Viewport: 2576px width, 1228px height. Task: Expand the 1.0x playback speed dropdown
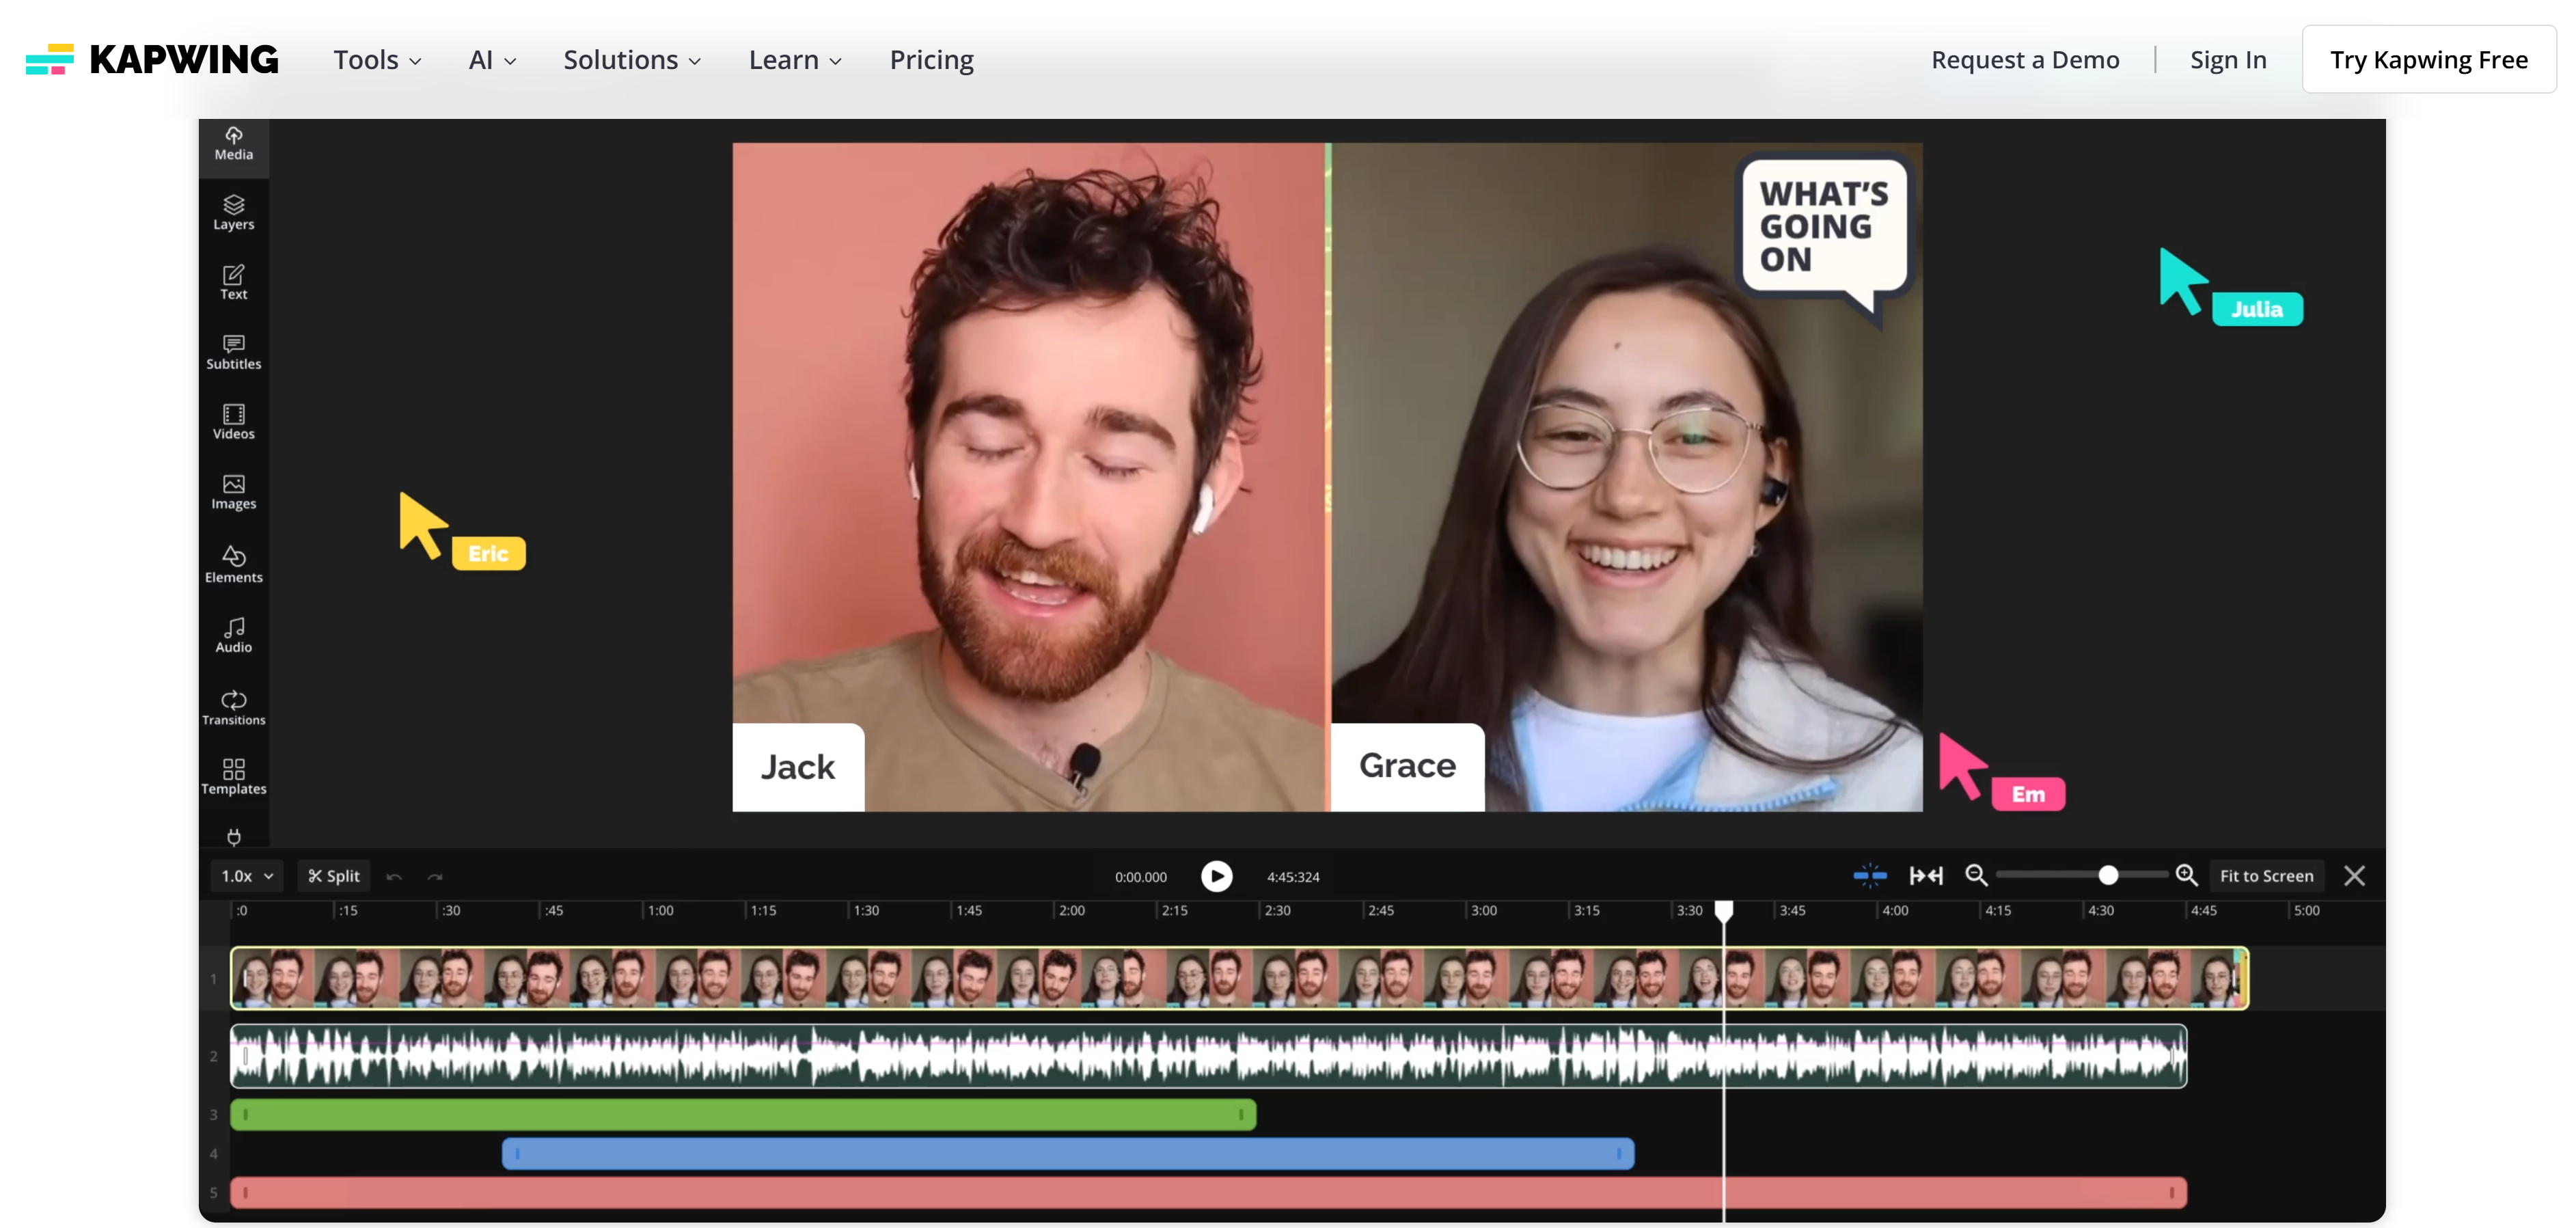tap(247, 876)
